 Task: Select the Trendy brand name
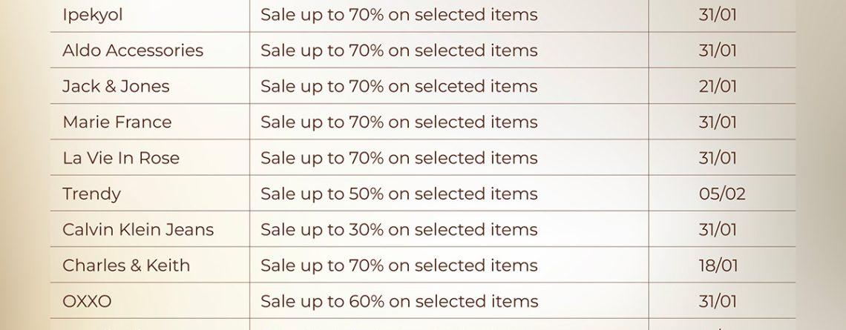91,194
